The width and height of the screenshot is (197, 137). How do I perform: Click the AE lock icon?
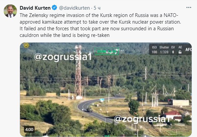click(180, 52)
